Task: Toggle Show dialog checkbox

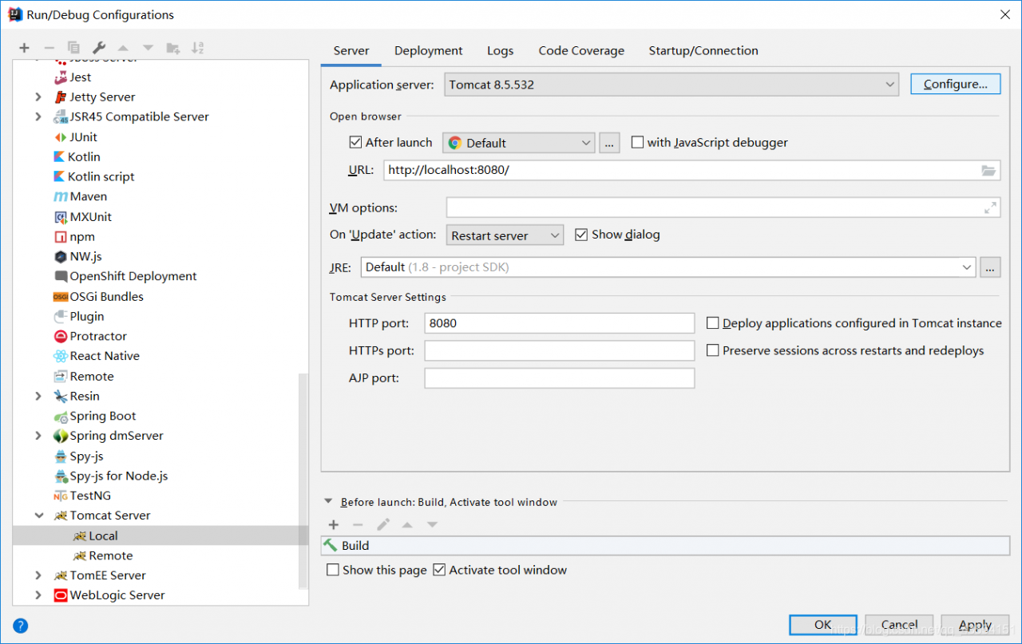Action: pos(581,235)
